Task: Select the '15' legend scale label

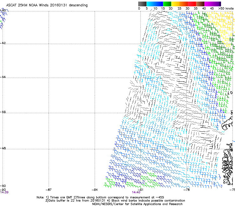Action: pyautogui.click(x=163, y=9)
